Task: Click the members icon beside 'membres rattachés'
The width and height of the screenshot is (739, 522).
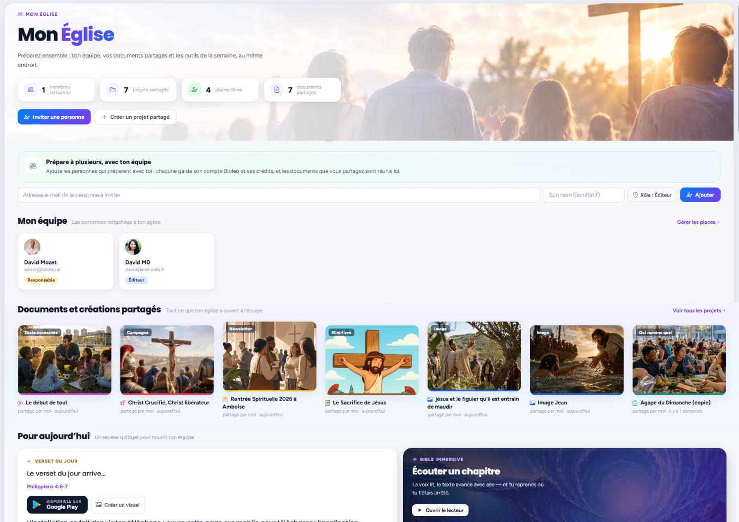Action: [31, 90]
